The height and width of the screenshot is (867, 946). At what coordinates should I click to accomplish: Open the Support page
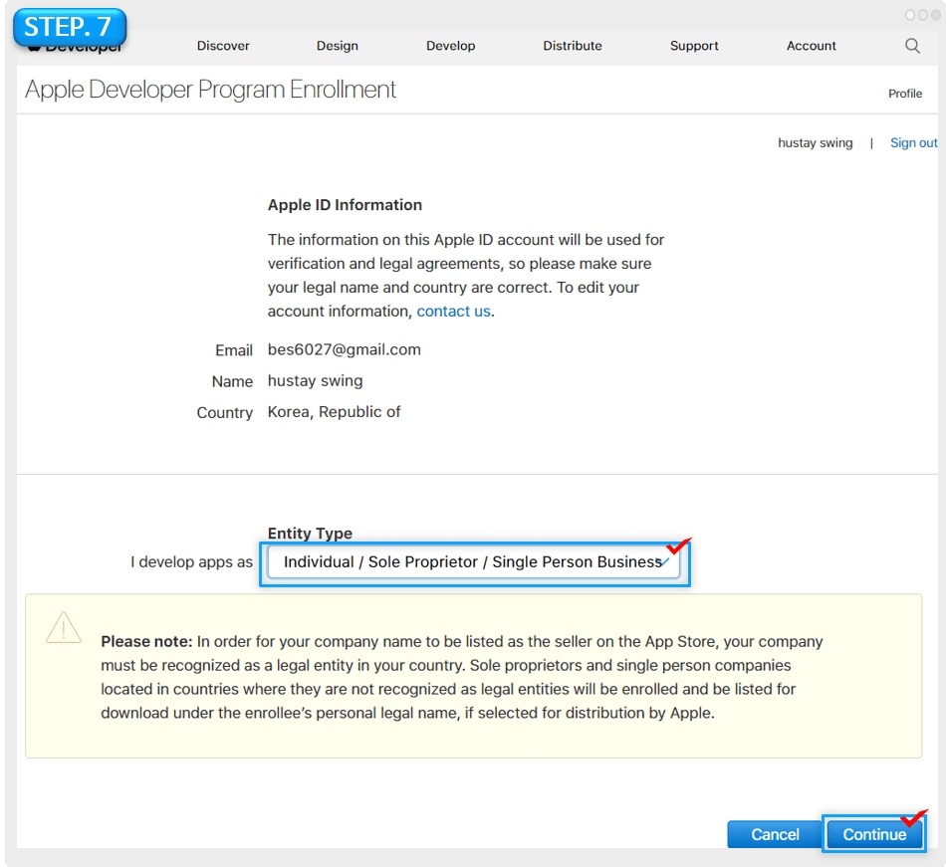tap(694, 46)
